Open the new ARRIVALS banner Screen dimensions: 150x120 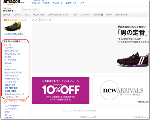[121, 90]
